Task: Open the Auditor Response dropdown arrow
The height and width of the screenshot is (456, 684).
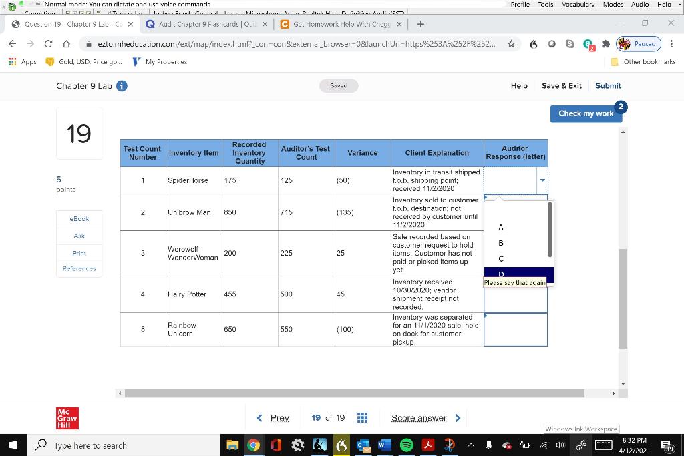Action: click(542, 180)
